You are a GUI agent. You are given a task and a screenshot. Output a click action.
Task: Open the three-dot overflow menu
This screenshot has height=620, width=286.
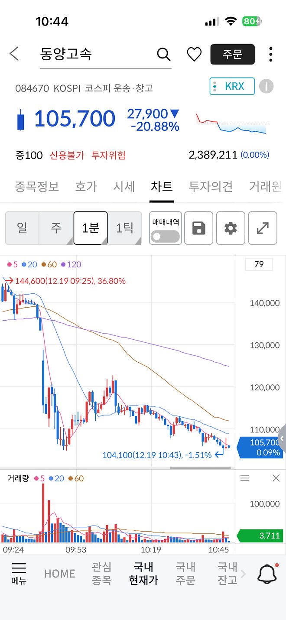coord(270,55)
